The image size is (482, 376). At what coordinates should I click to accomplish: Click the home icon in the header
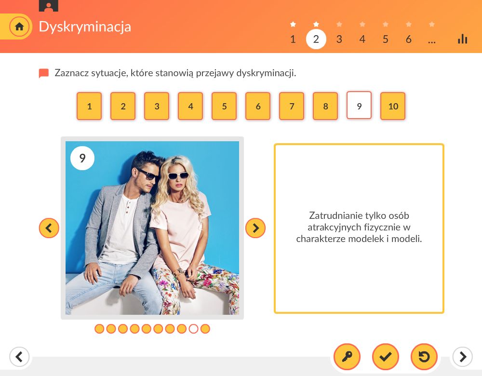click(x=19, y=27)
